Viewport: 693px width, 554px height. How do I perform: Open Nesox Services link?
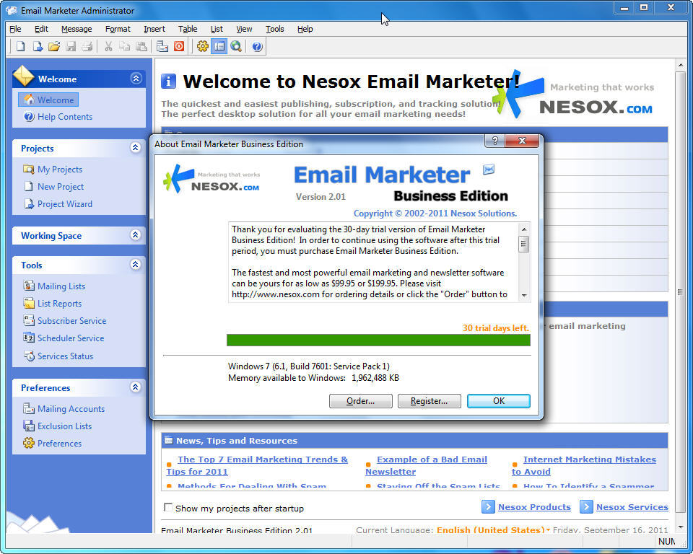coord(632,506)
